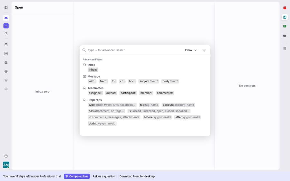290x181 pixels.
Task: Open the contact details icon in right rail
Action: [x=285, y=17]
